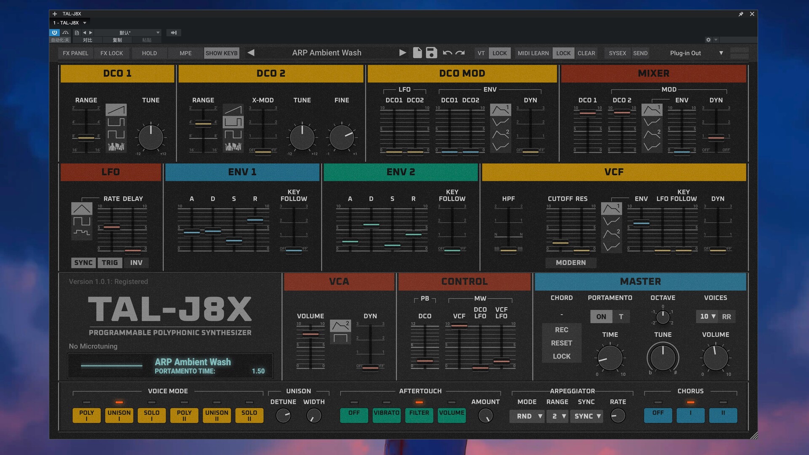Open the FX PANEL tab
809x455 pixels.
click(75, 53)
